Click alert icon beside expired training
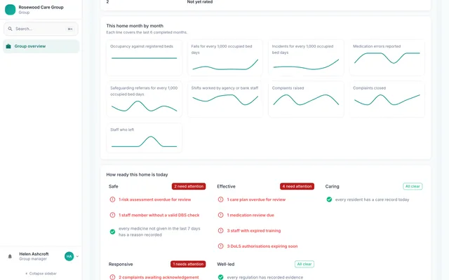This screenshot has width=449, height=280. pyautogui.click(x=220, y=230)
